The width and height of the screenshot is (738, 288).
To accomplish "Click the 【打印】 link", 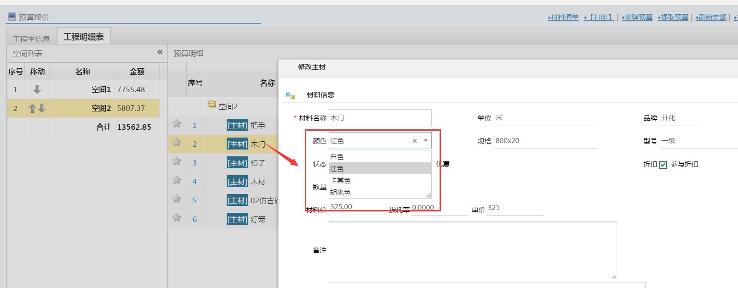I will coord(600,17).
